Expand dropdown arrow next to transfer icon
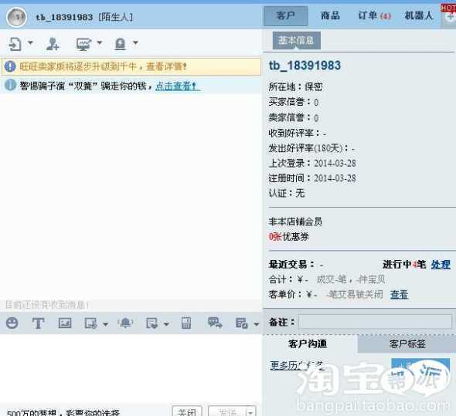Screen dimensions: 456x416 pos(30,42)
